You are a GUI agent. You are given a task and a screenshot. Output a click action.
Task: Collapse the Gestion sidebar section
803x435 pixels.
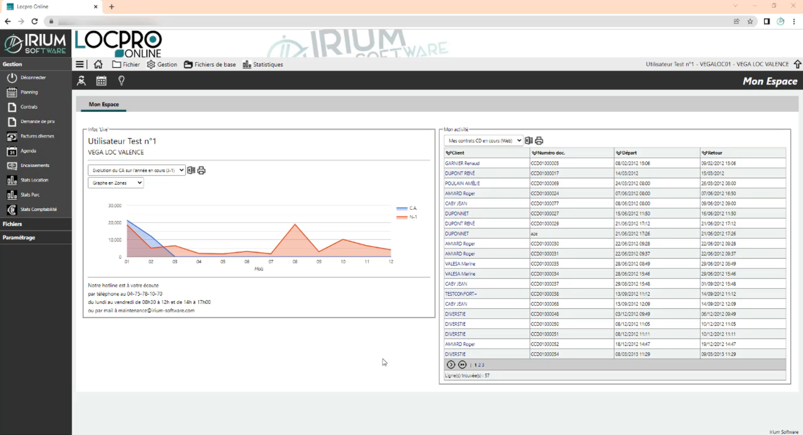coord(36,64)
